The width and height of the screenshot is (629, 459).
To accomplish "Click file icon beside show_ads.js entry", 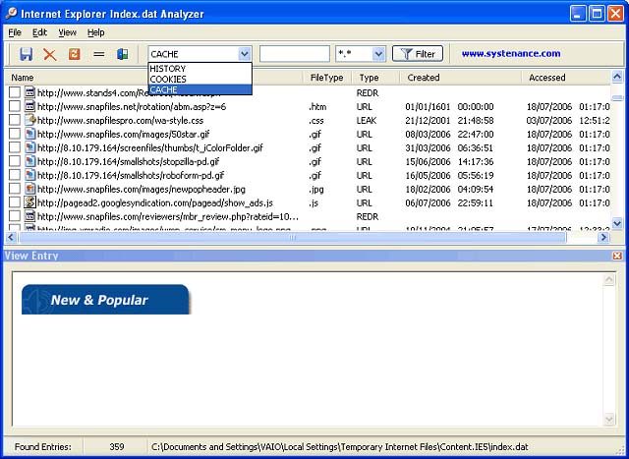I will coord(30,202).
